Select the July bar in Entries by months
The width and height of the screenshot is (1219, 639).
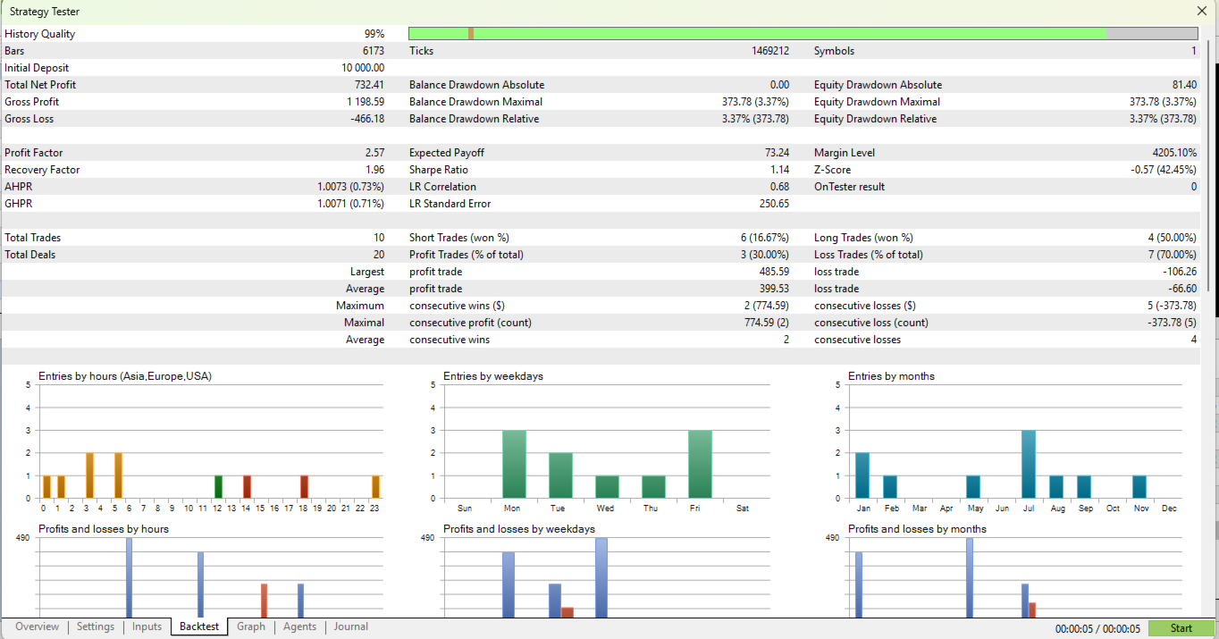(x=1028, y=464)
